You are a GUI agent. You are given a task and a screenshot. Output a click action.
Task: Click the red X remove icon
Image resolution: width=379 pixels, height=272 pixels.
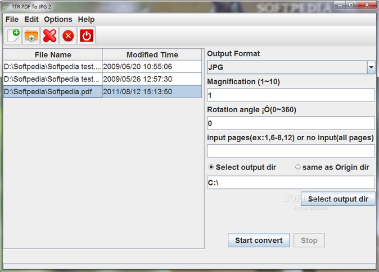(49, 36)
